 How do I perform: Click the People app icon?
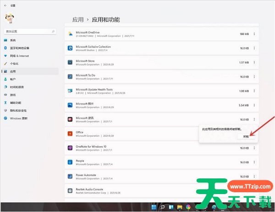70,162
